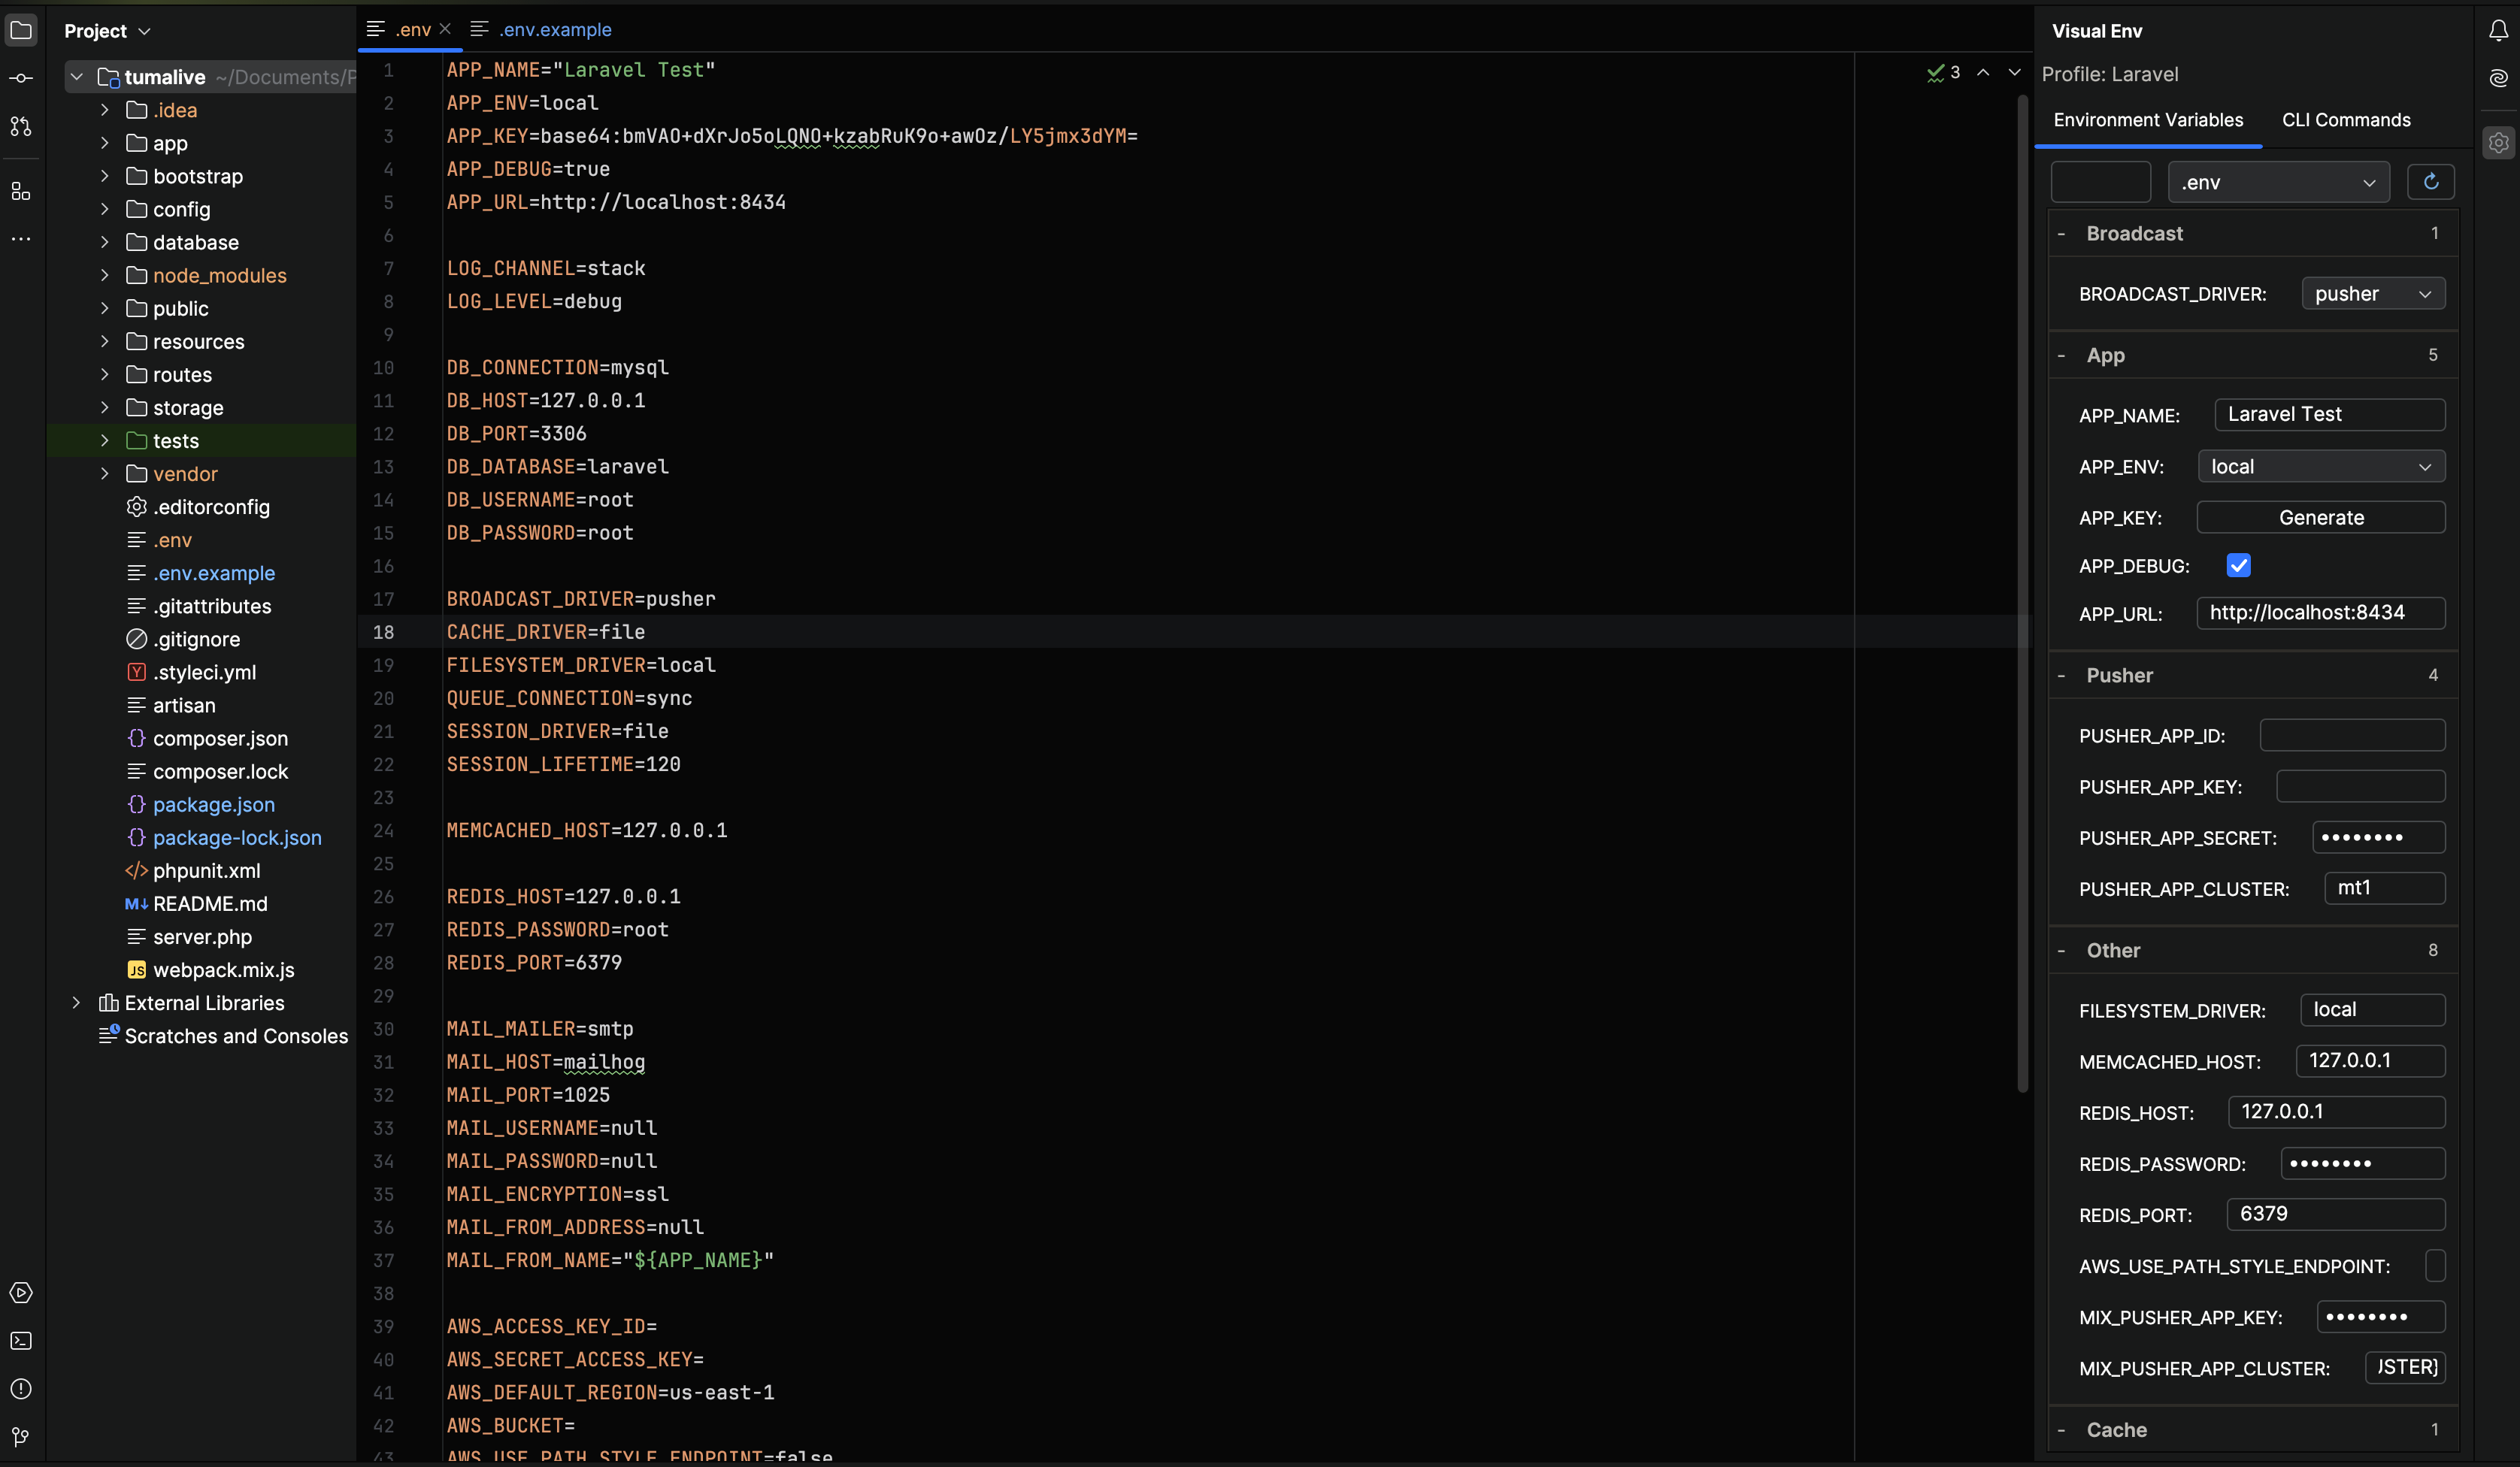Screen dimensions: 2520x1467
Task: Open the AI Assistant spiral icon
Action: point(2498,78)
